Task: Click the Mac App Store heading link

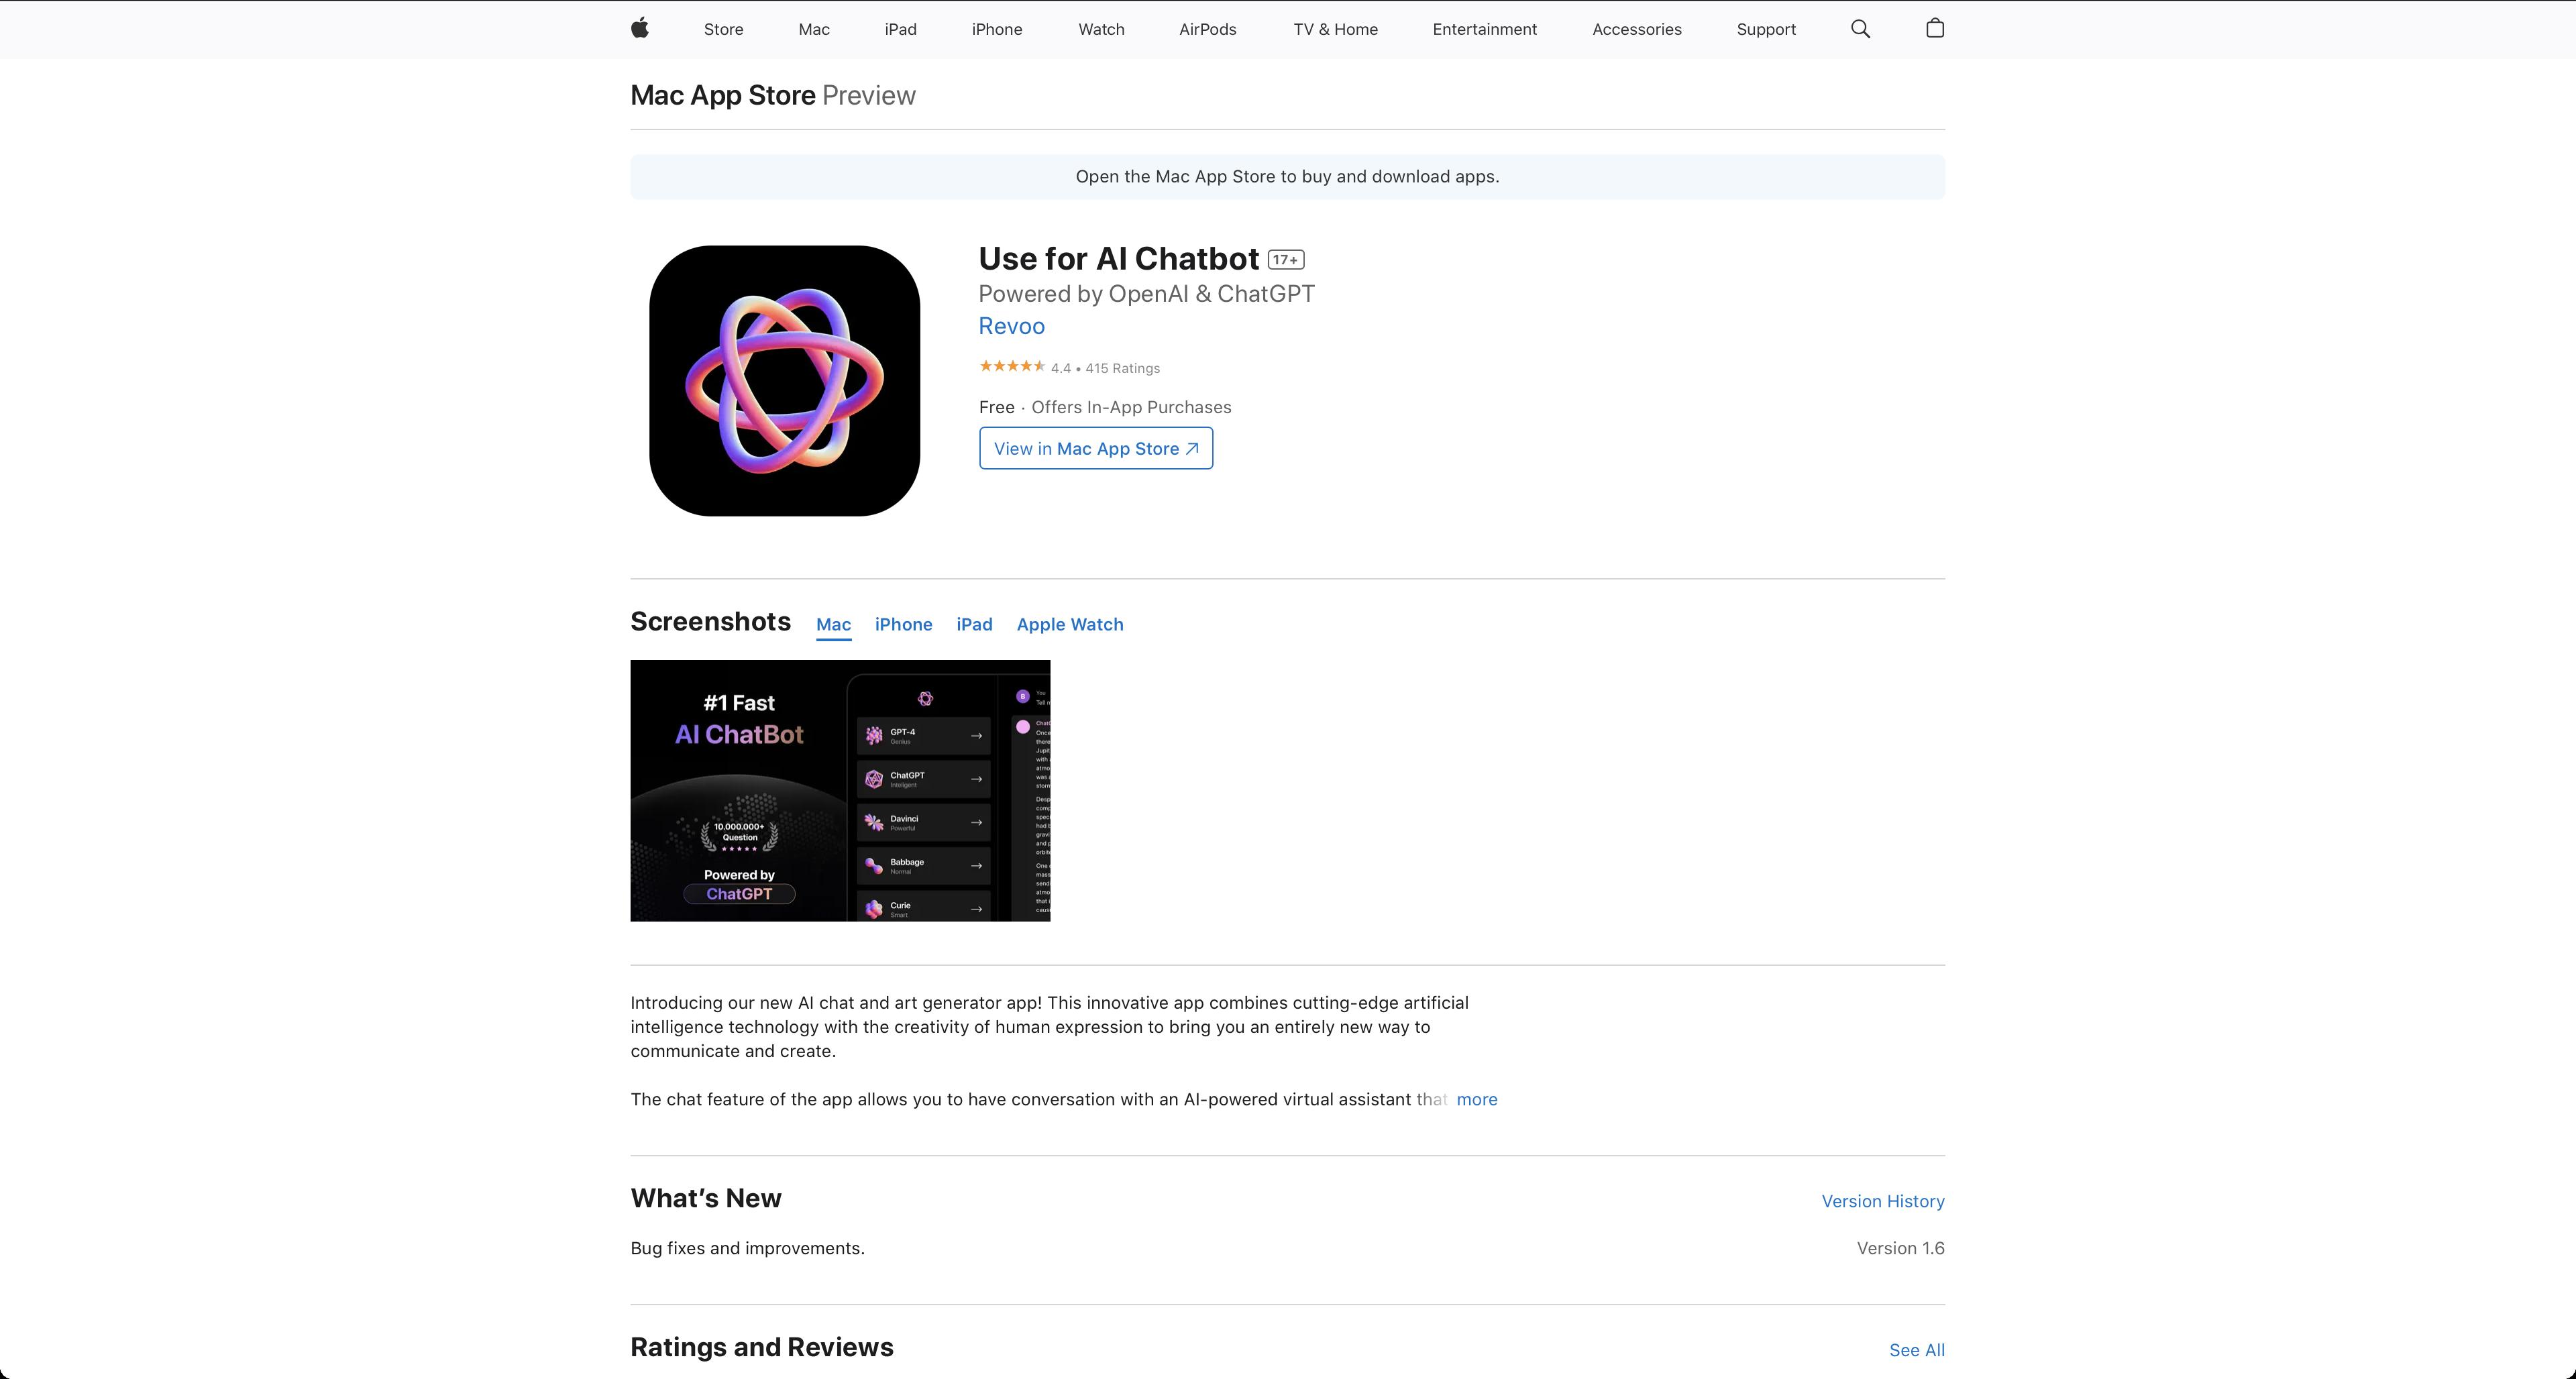Action: pyautogui.click(x=722, y=95)
